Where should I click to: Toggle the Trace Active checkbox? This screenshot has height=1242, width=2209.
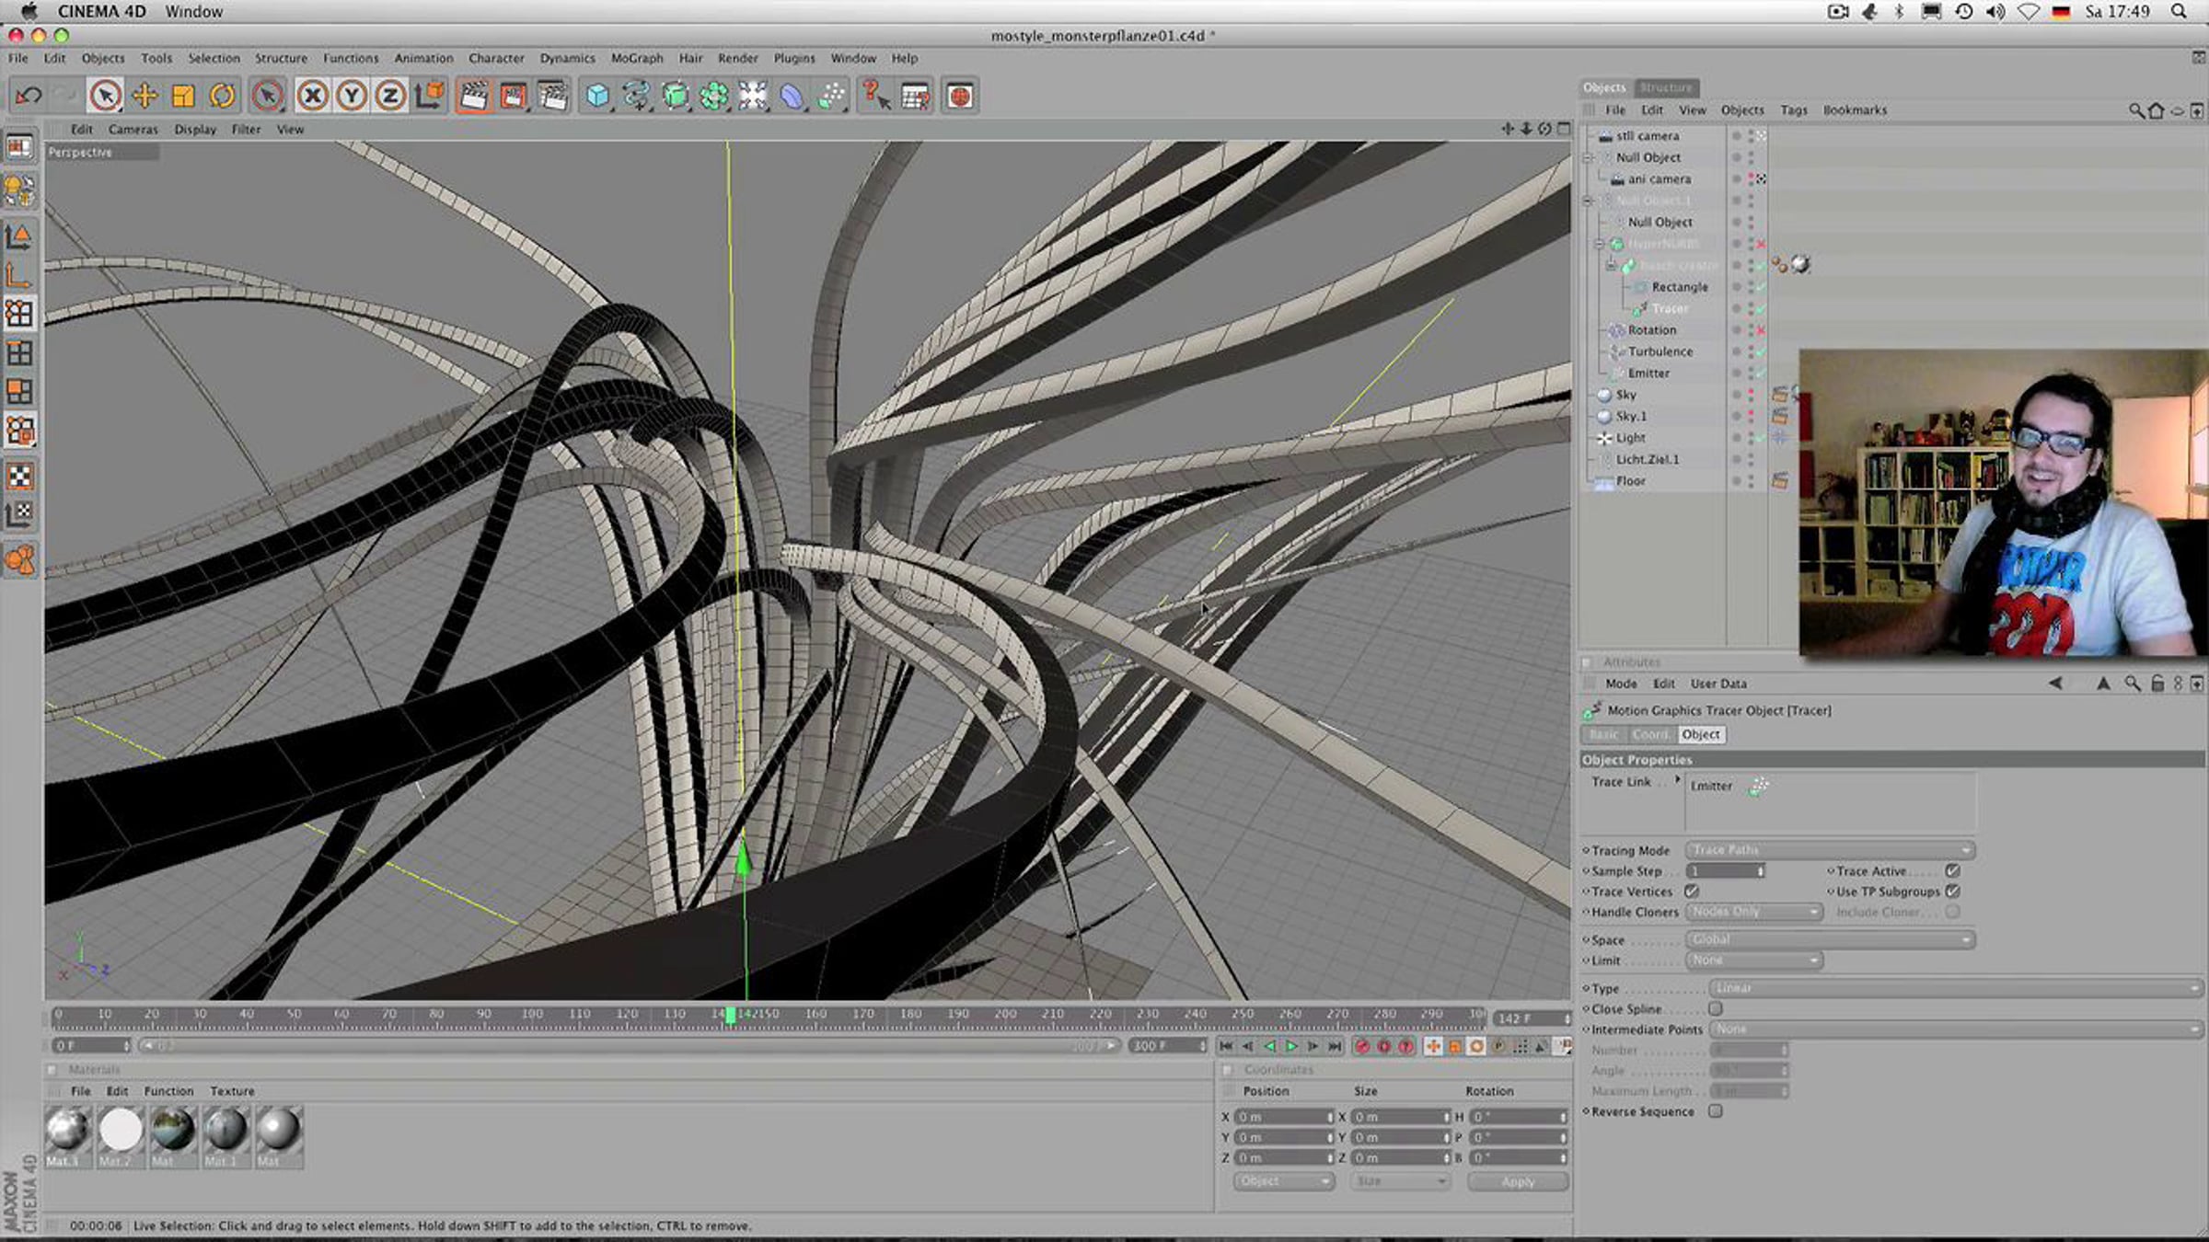1952,870
